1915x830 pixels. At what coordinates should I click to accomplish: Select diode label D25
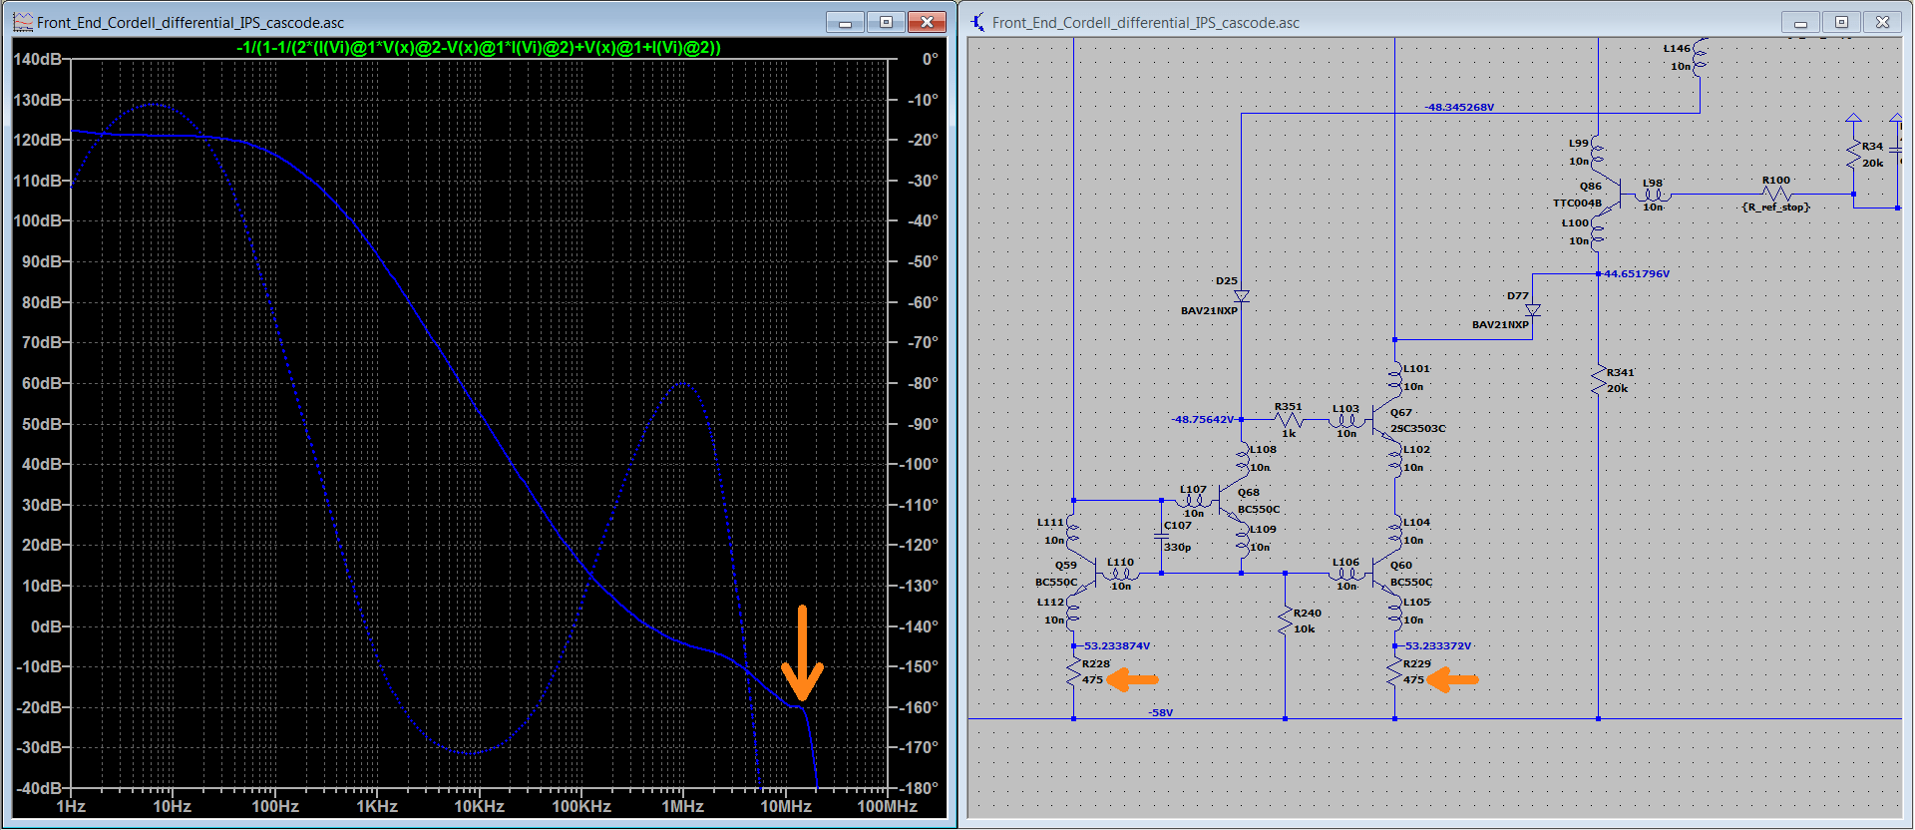tap(1227, 280)
